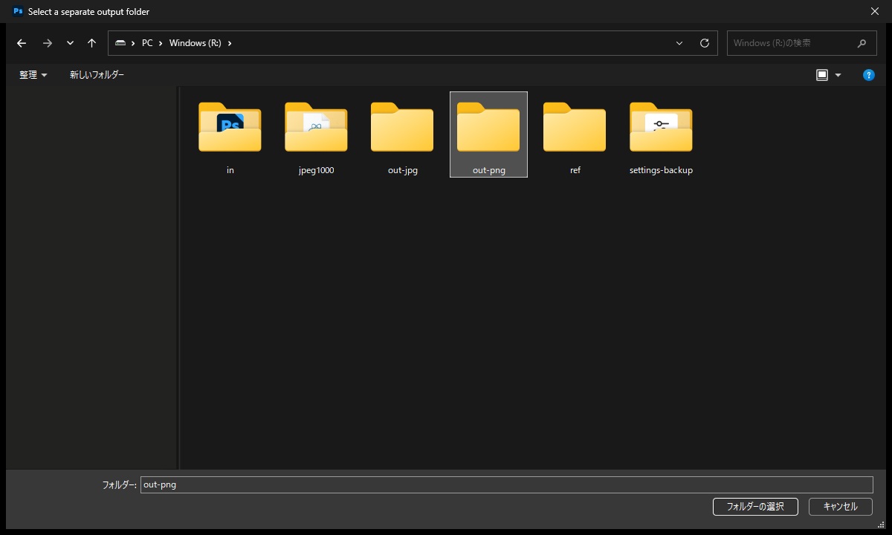
Task: Cancel the dialog with キャンセル
Action: (841, 507)
